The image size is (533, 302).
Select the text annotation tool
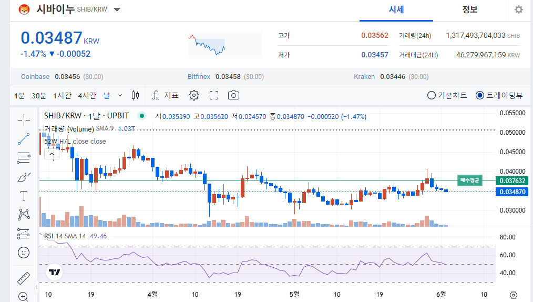point(24,196)
